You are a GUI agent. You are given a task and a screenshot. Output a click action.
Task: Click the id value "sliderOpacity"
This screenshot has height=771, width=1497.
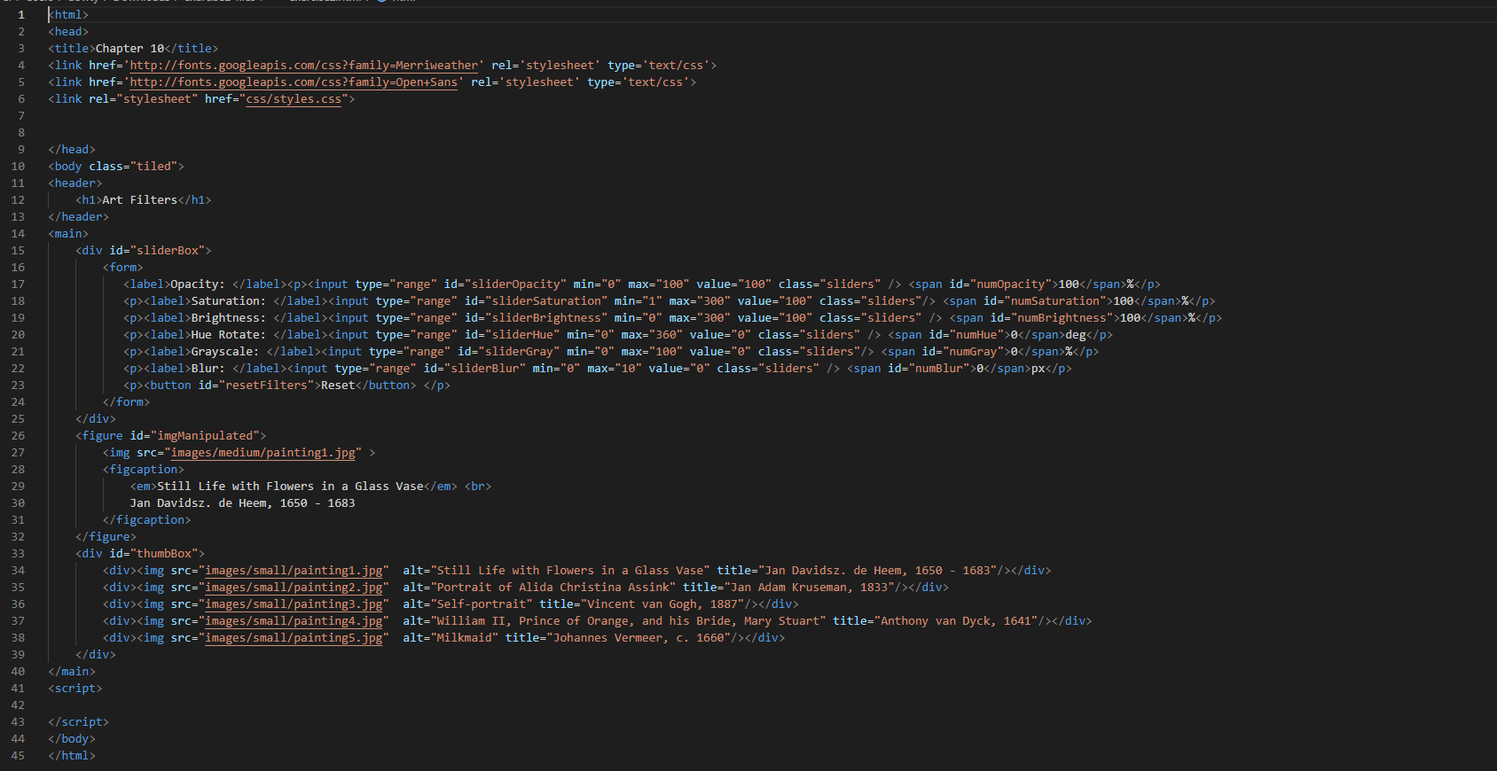point(515,284)
